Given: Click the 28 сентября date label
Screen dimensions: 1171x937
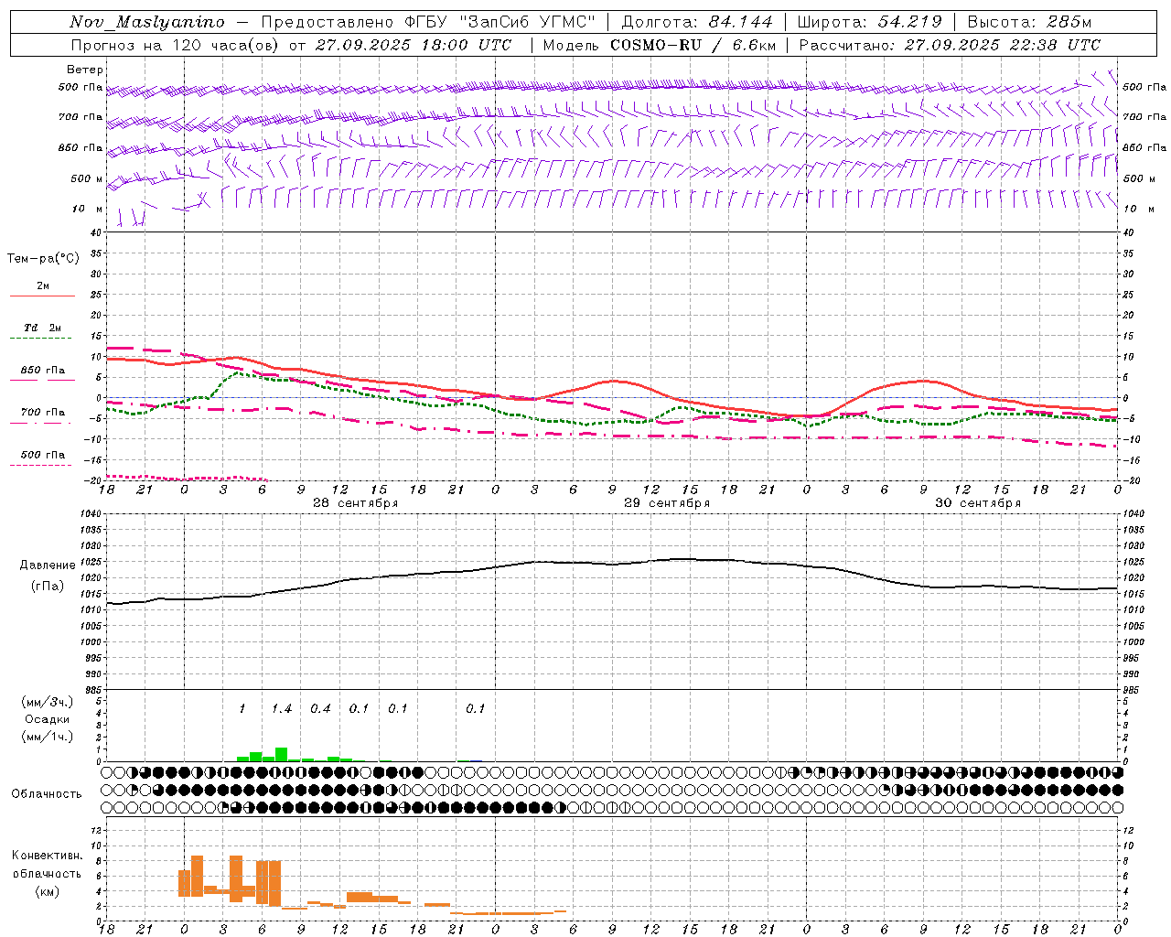Looking at the screenshot, I should (355, 503).
